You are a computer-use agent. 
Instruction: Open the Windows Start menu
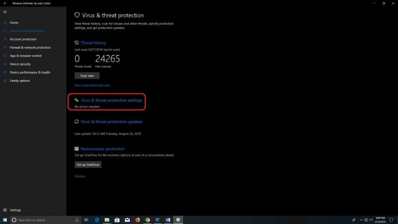[5, 220]
